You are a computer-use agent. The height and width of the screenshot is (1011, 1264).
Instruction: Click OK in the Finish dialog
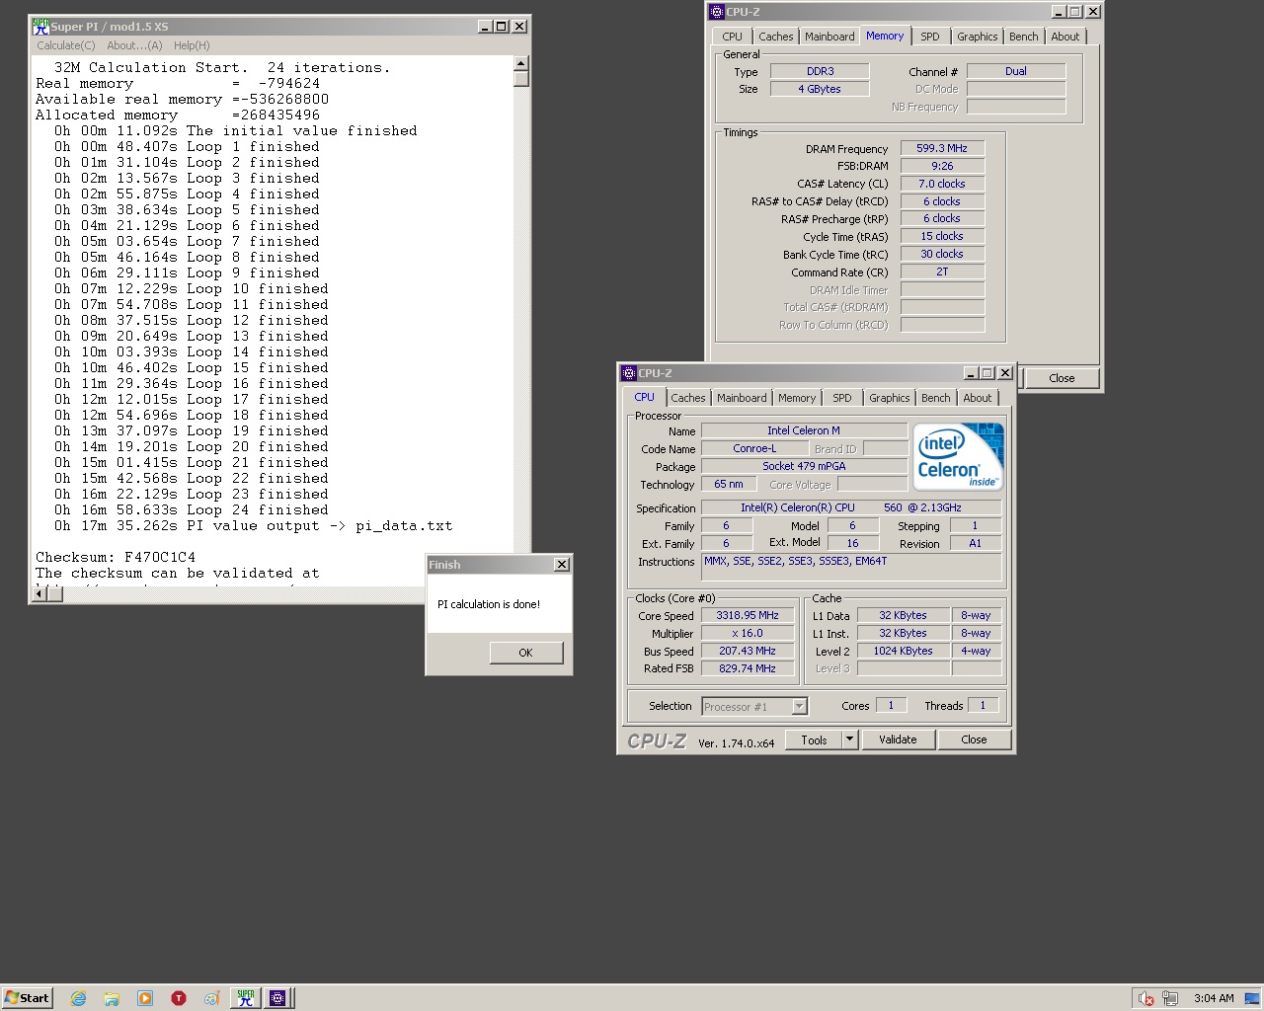(525, 653)
